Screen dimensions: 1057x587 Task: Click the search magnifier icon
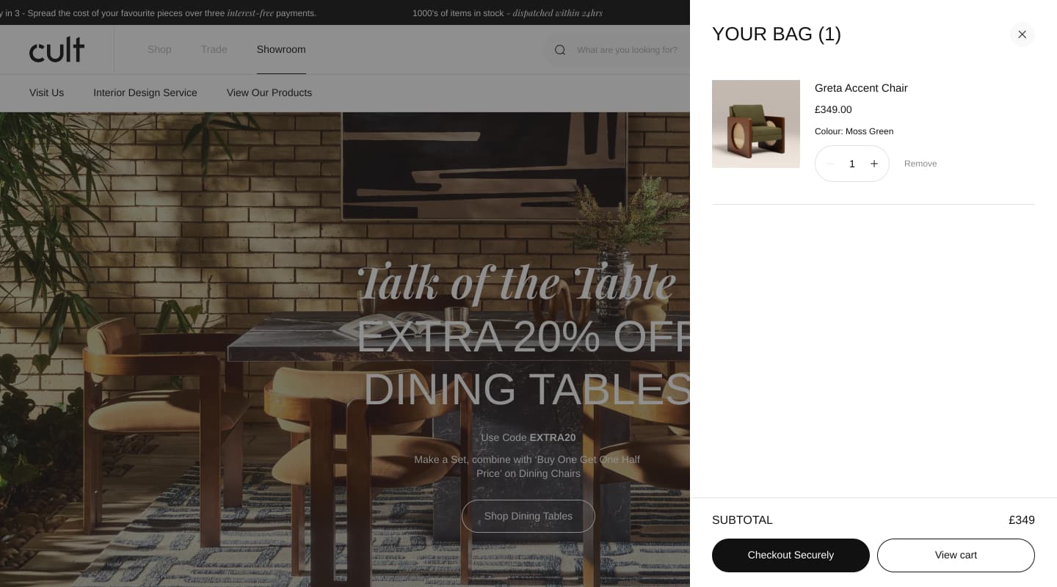560,50
